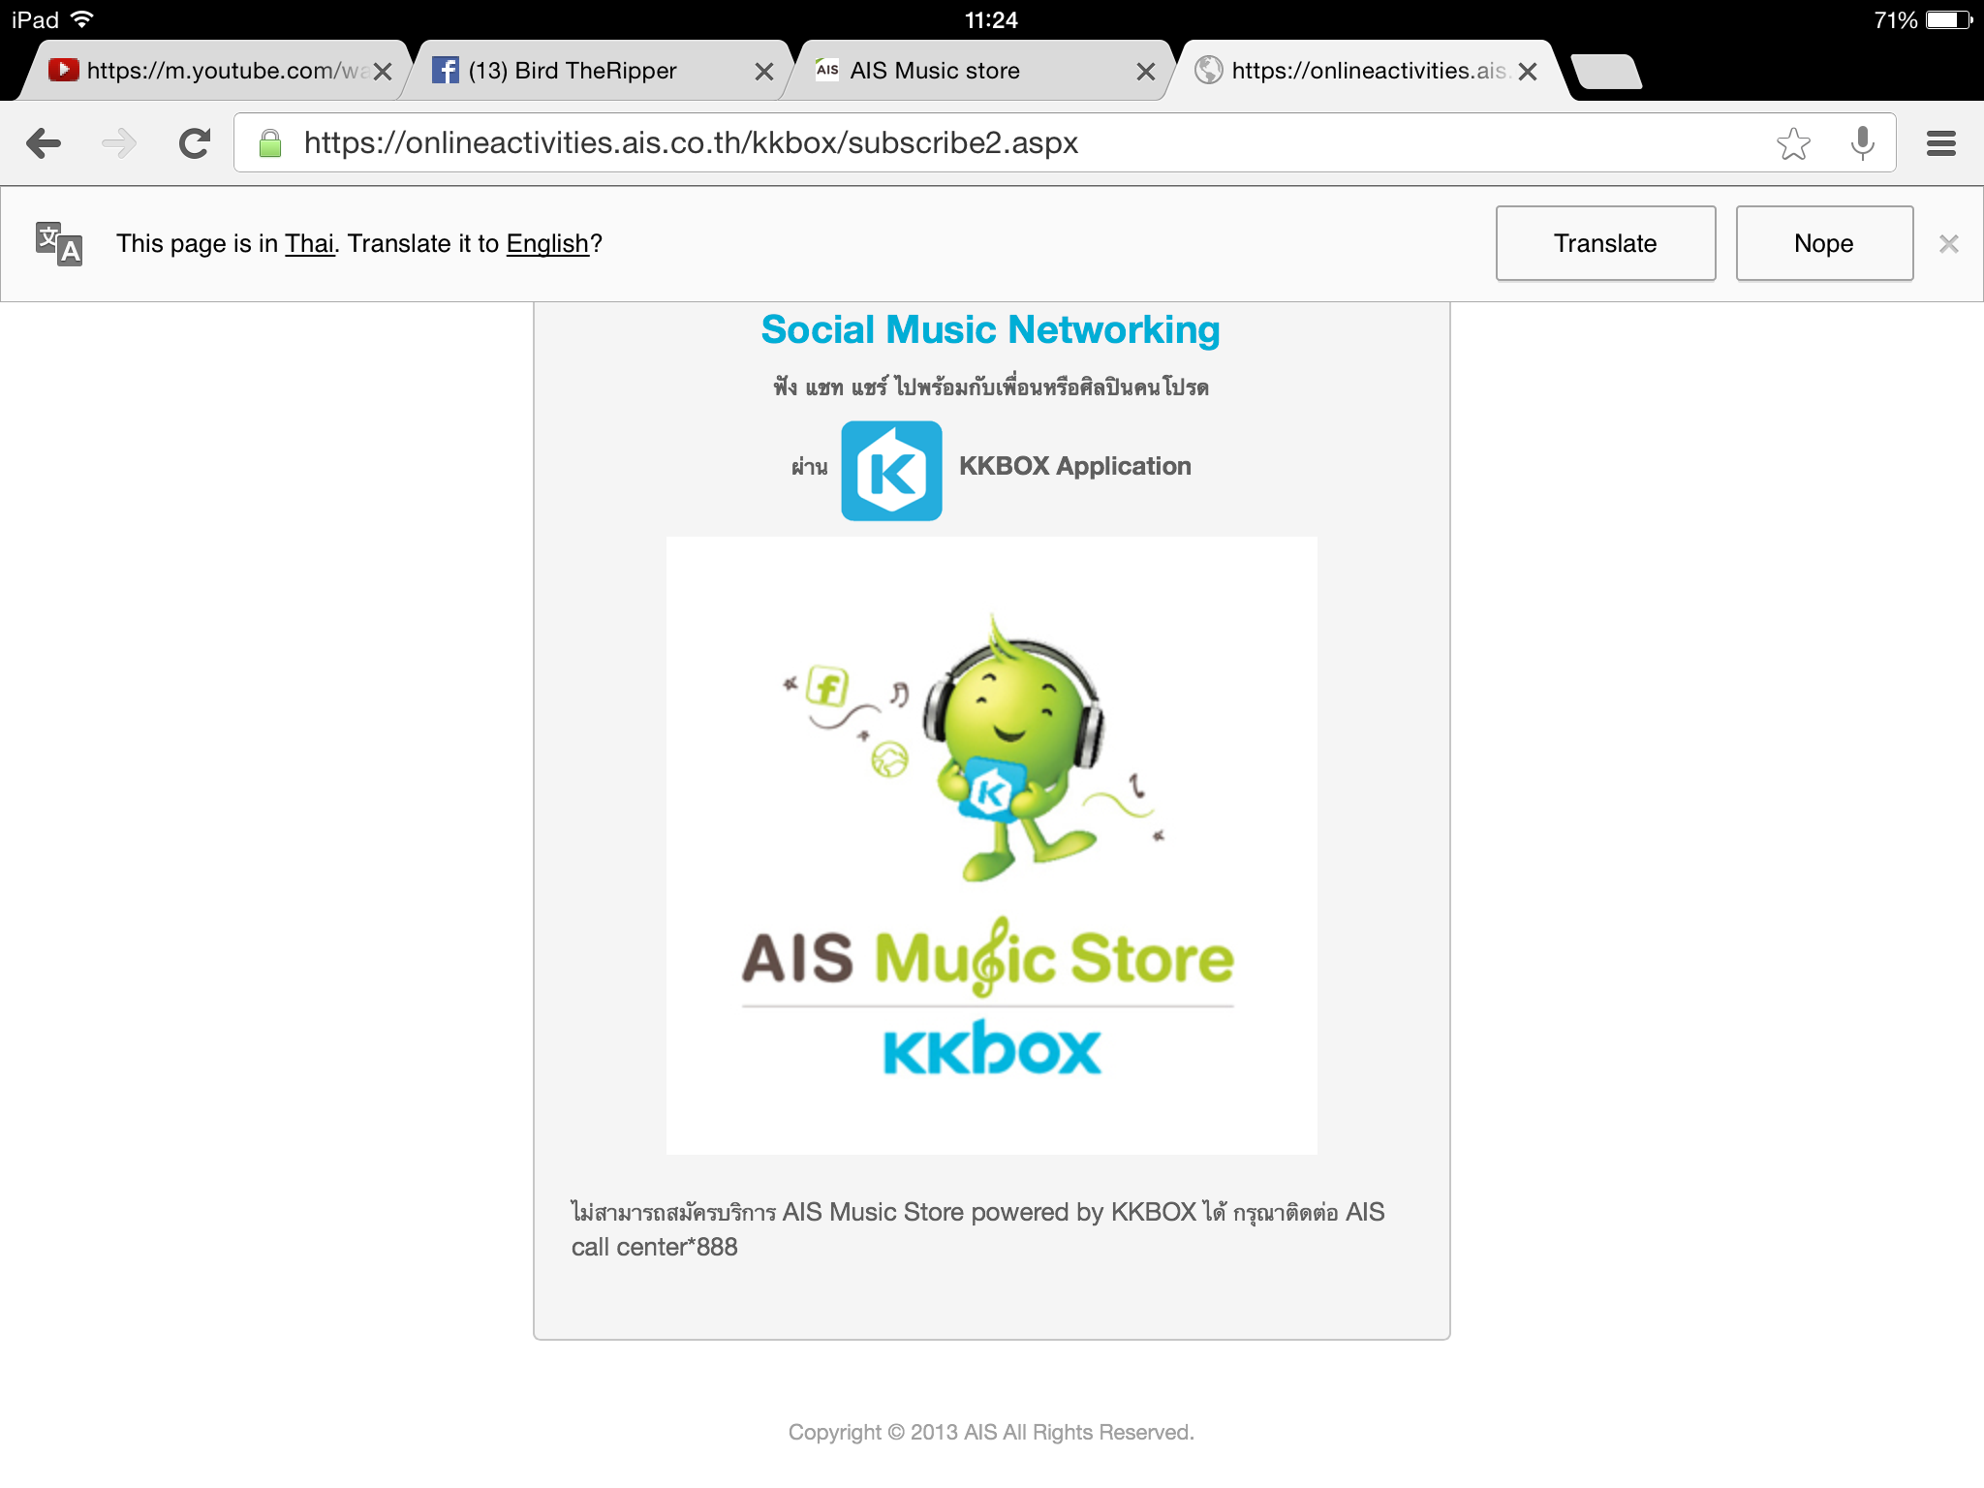Click the translate language icon

click(59, 243)
